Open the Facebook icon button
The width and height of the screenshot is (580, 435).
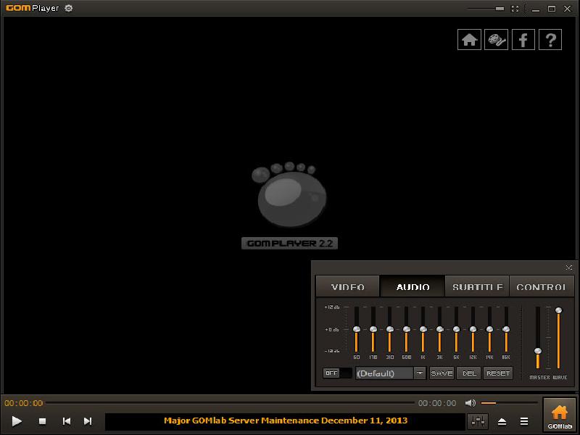523,40
